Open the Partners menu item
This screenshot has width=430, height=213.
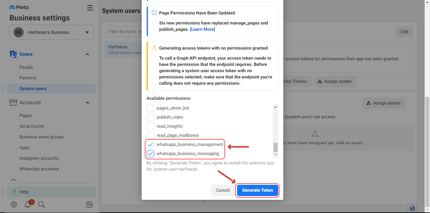pyautogui.click(x=28, y=78)
